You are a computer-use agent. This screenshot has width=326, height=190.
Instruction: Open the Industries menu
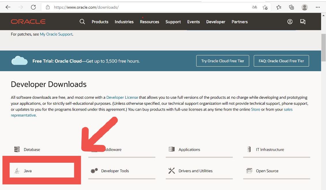(124, 22)
